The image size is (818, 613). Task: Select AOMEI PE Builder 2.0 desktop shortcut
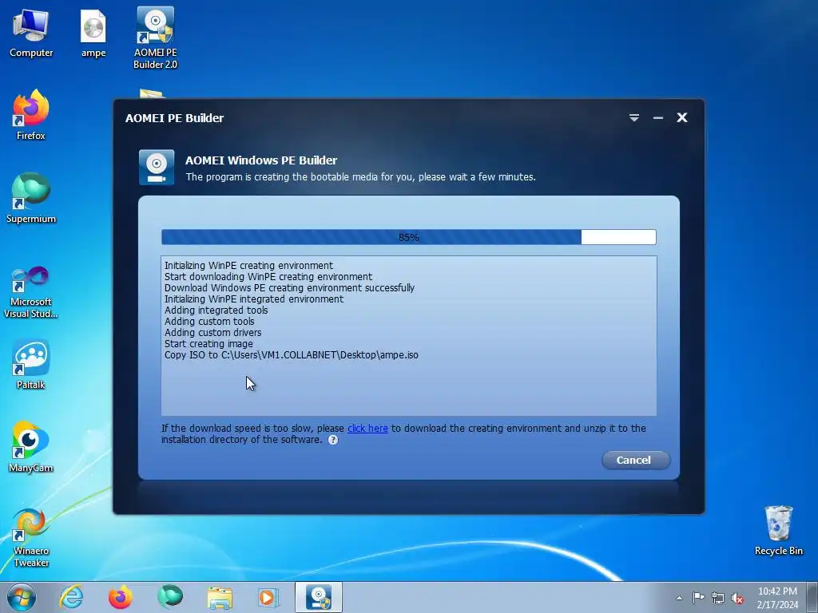coord(155,38)
